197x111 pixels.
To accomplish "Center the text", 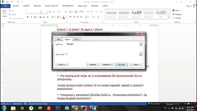I will pyautogui.click(x=74, y=17).
